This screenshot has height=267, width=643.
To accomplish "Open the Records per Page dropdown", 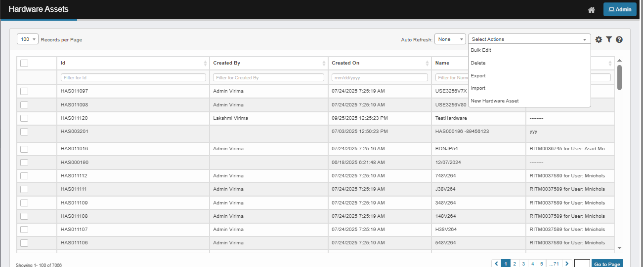I will click(28, 39).
